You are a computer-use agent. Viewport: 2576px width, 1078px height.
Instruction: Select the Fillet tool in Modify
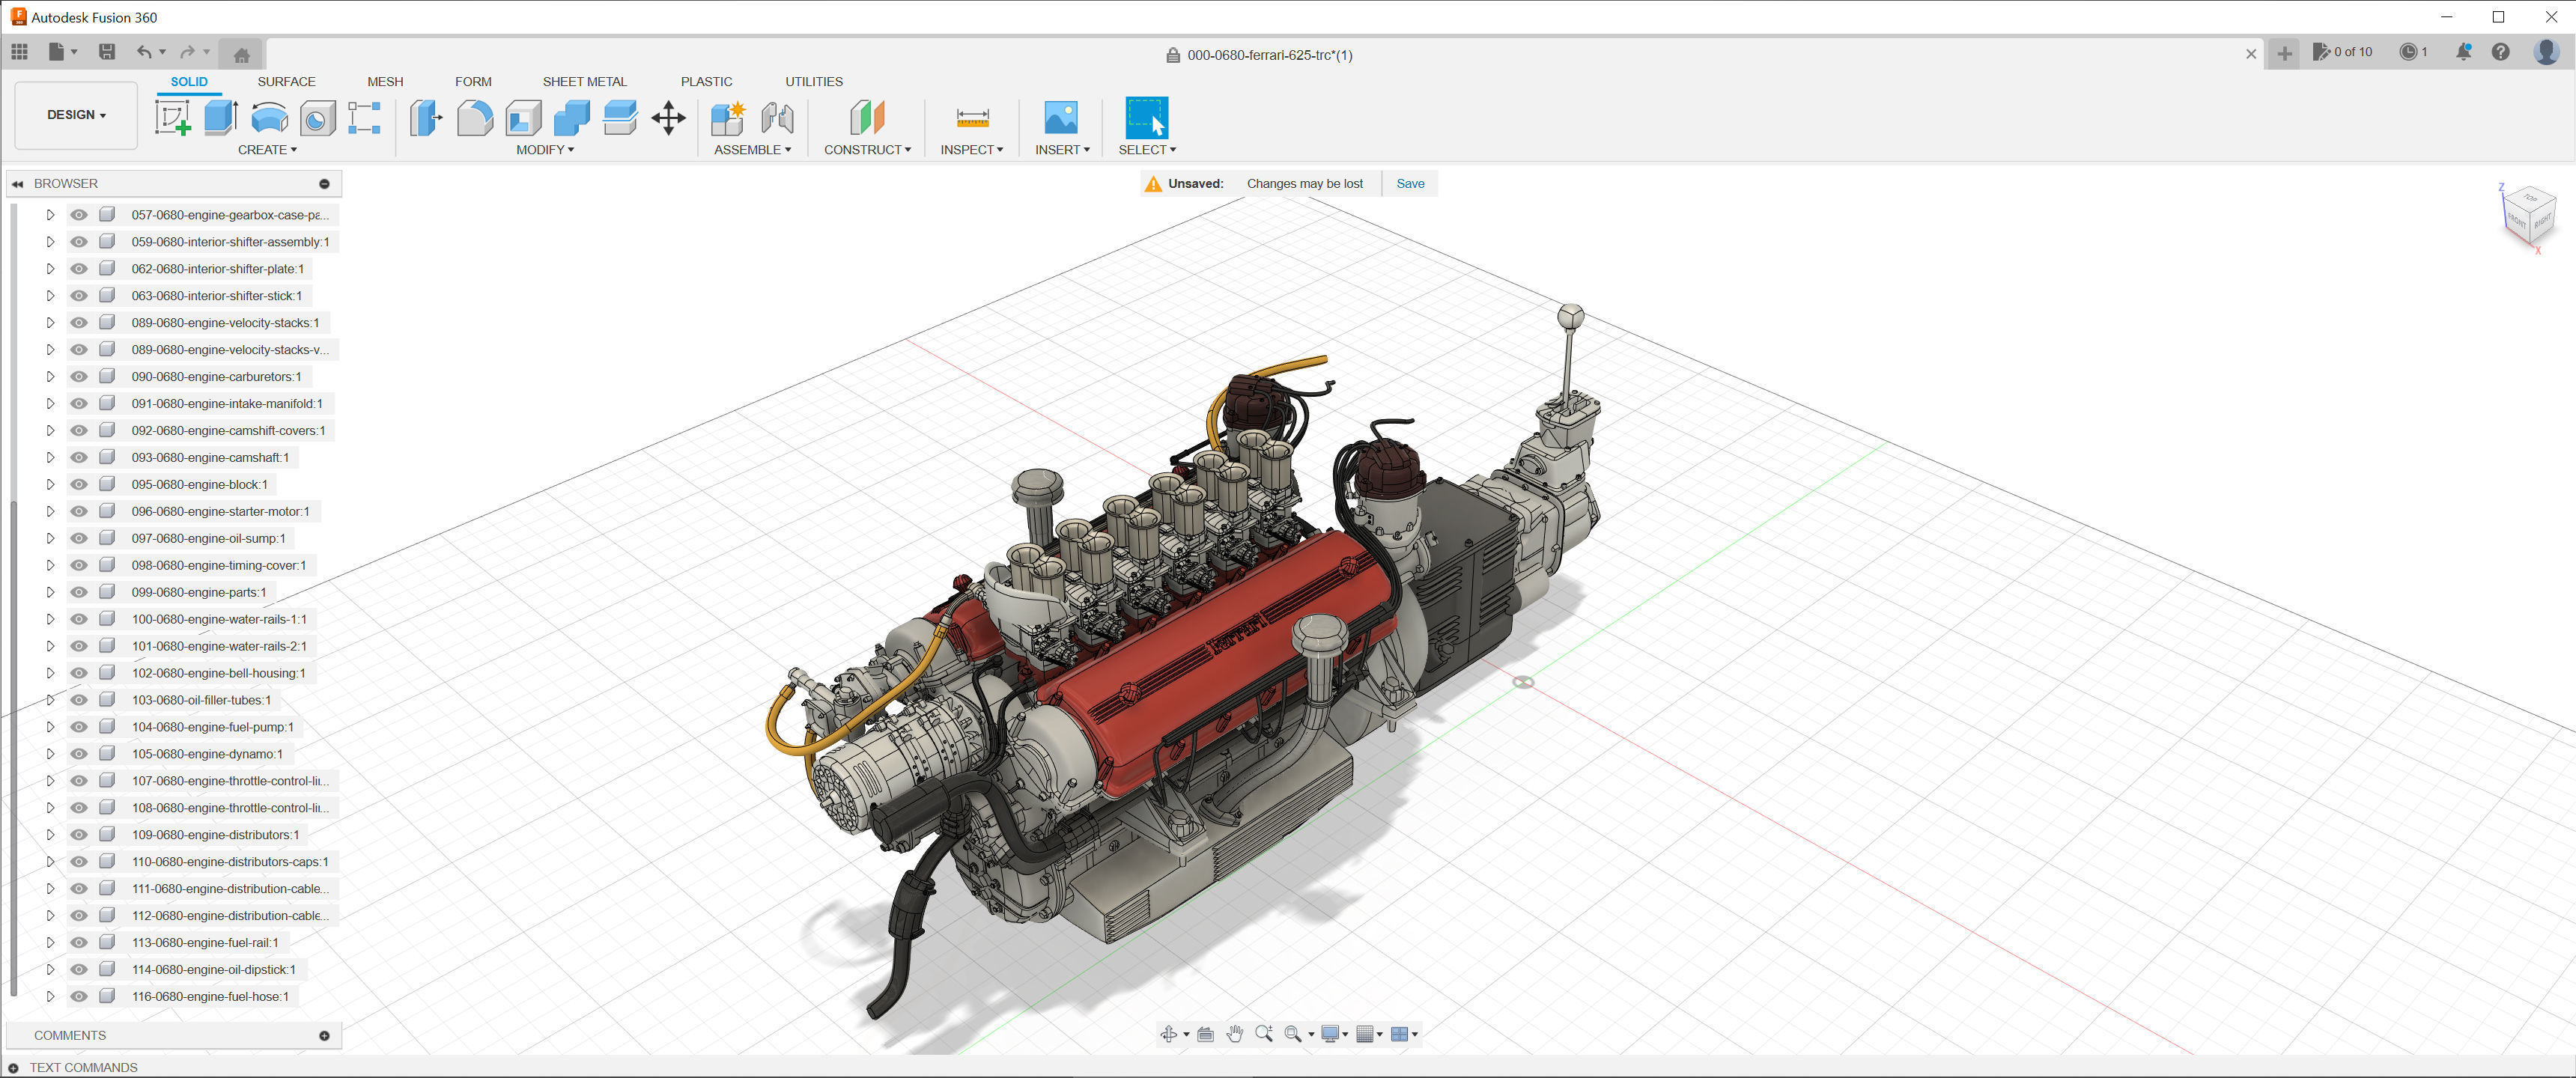[474, 118]
